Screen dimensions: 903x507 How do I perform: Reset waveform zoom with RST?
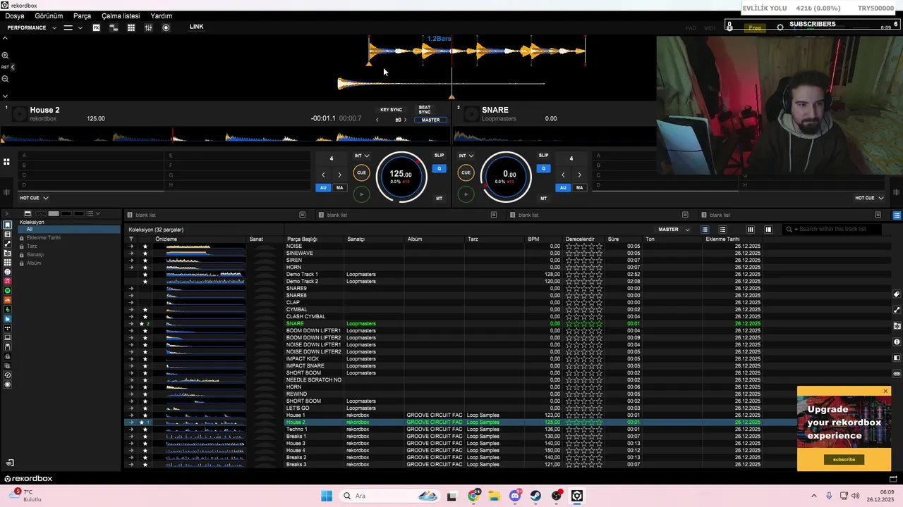[5, 67]
